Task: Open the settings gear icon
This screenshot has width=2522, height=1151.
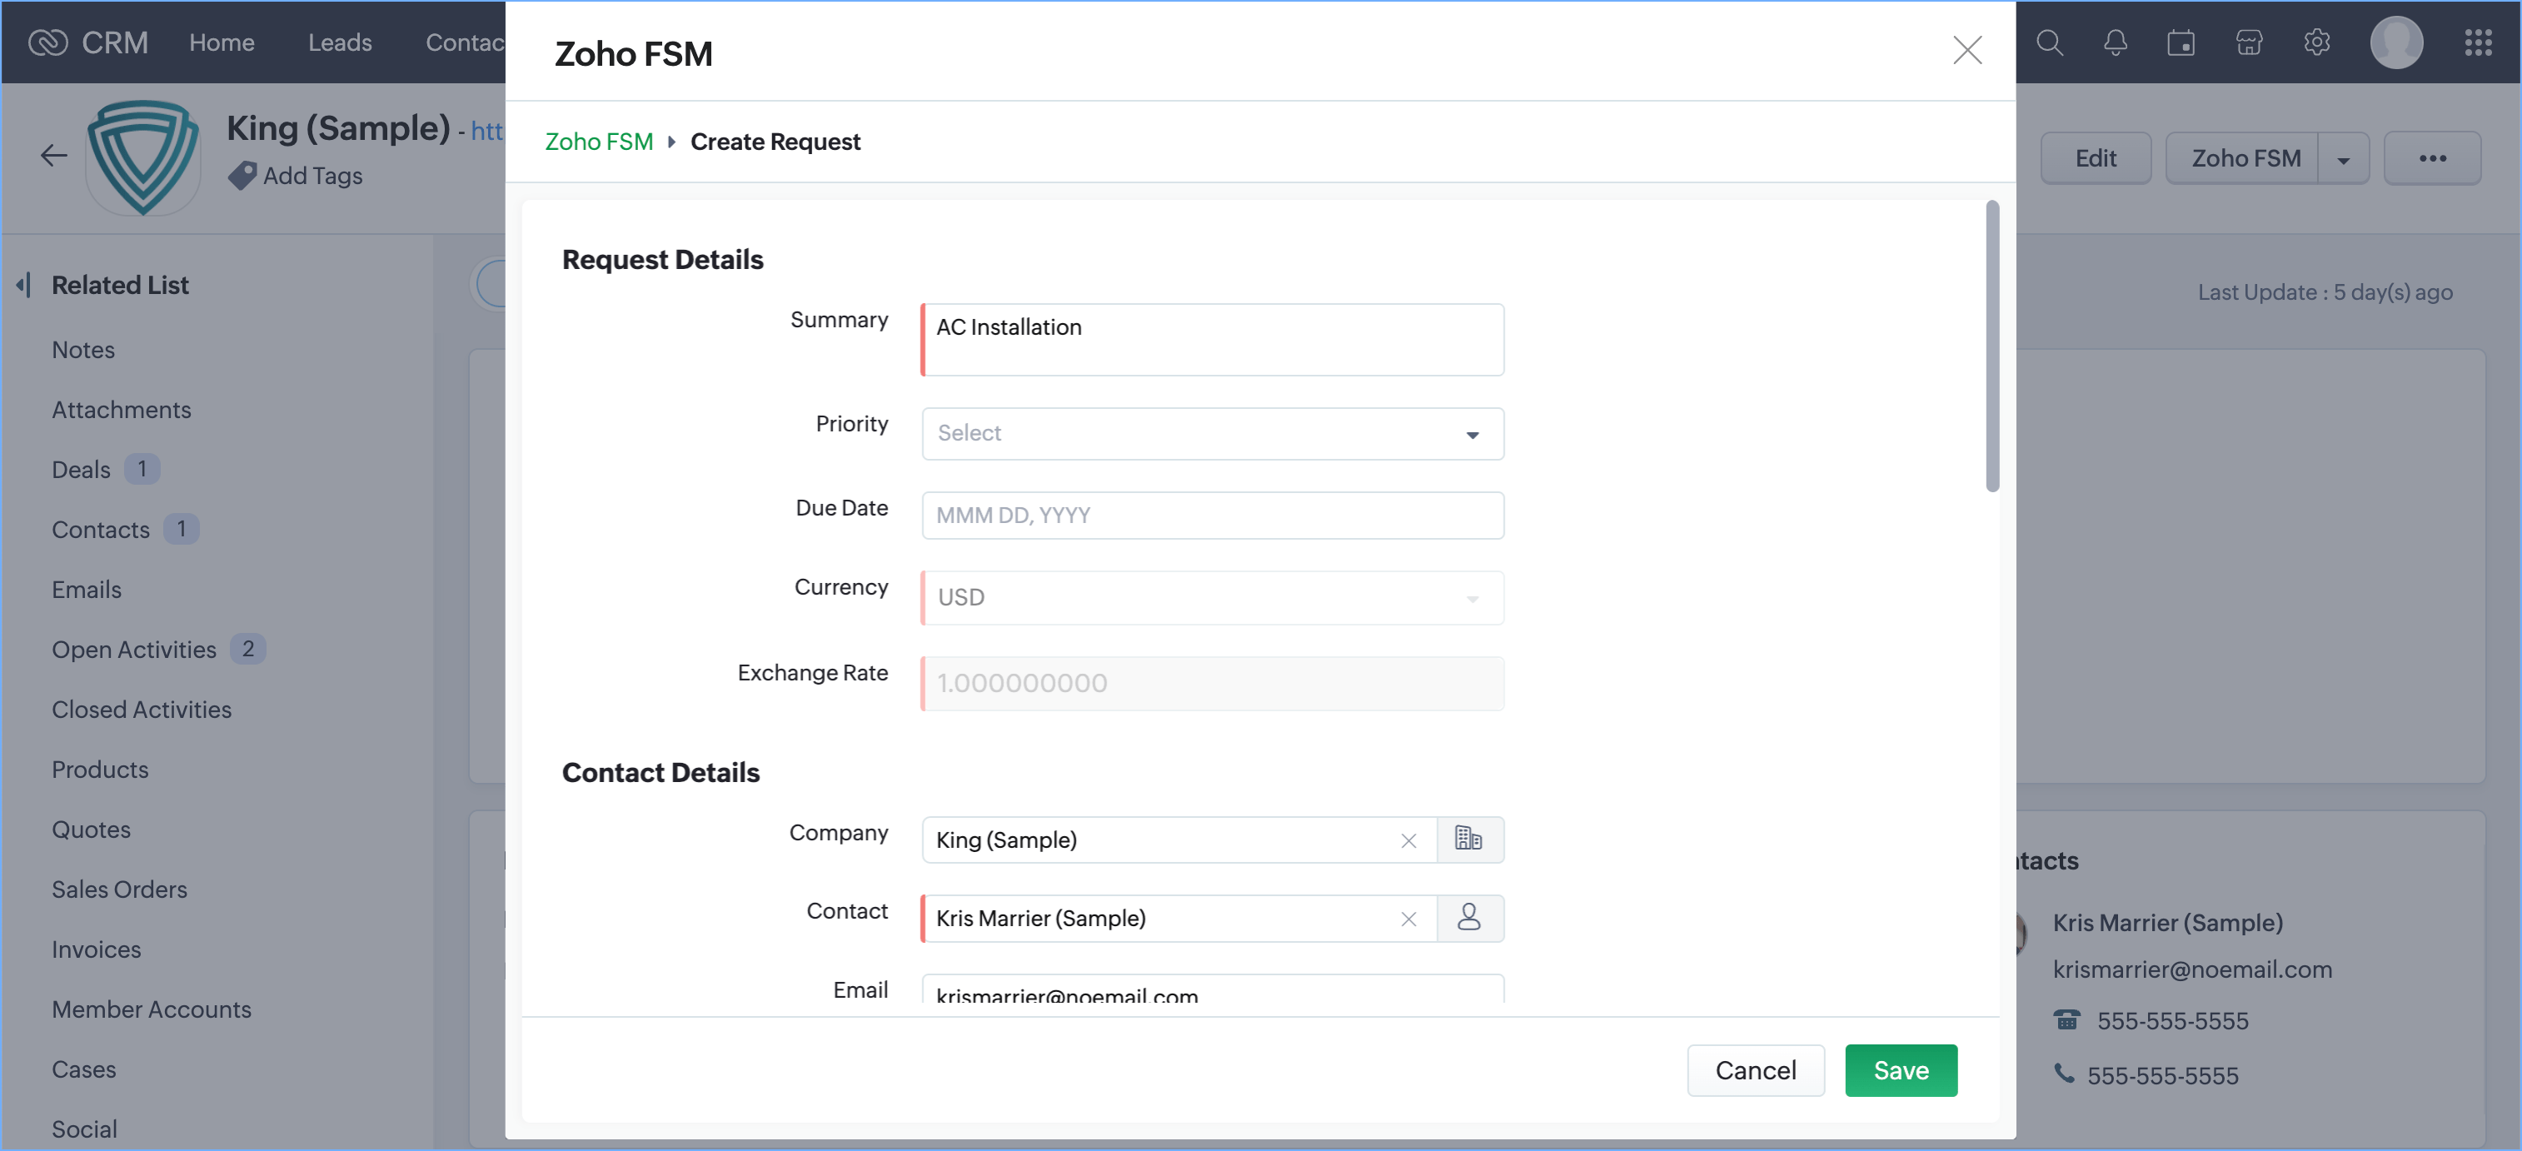Action: coord(2315,43)
